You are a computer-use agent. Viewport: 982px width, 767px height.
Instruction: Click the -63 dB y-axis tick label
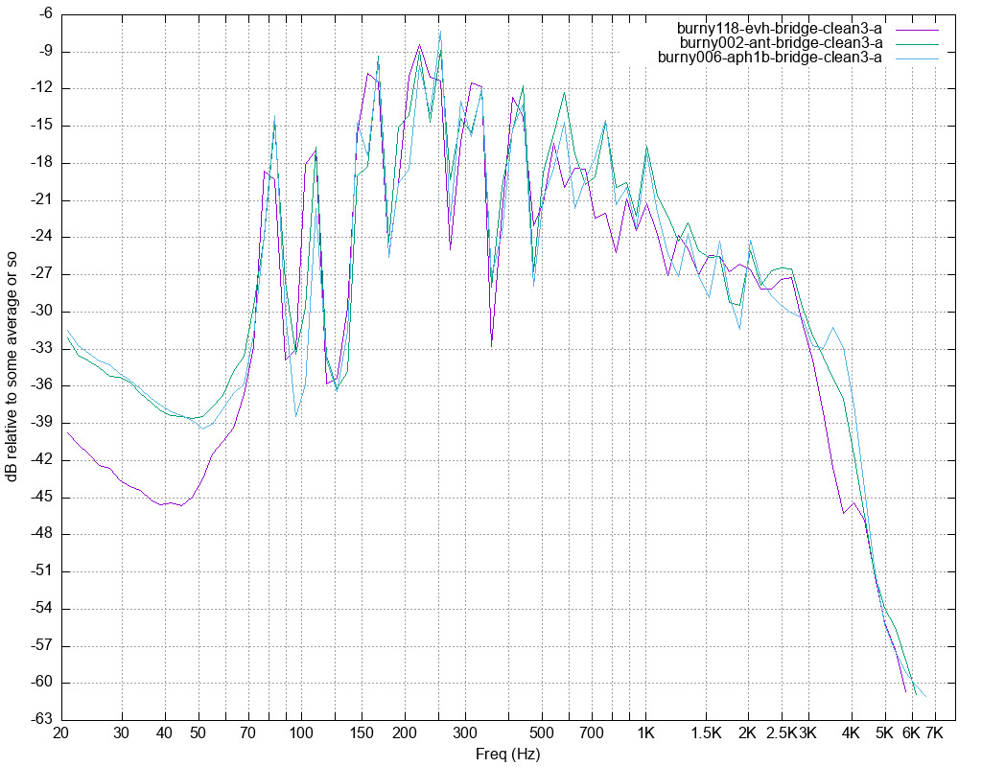tap(39, 719)
